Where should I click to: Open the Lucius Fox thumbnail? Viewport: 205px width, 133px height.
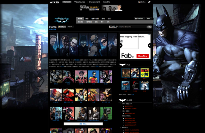pos(81,113)
